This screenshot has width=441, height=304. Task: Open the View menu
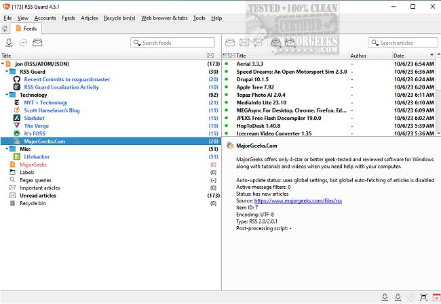(x=23, y=18)
